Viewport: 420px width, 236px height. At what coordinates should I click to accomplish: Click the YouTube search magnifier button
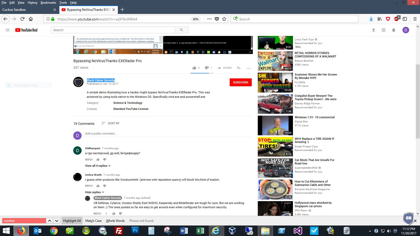pos(181,30)
